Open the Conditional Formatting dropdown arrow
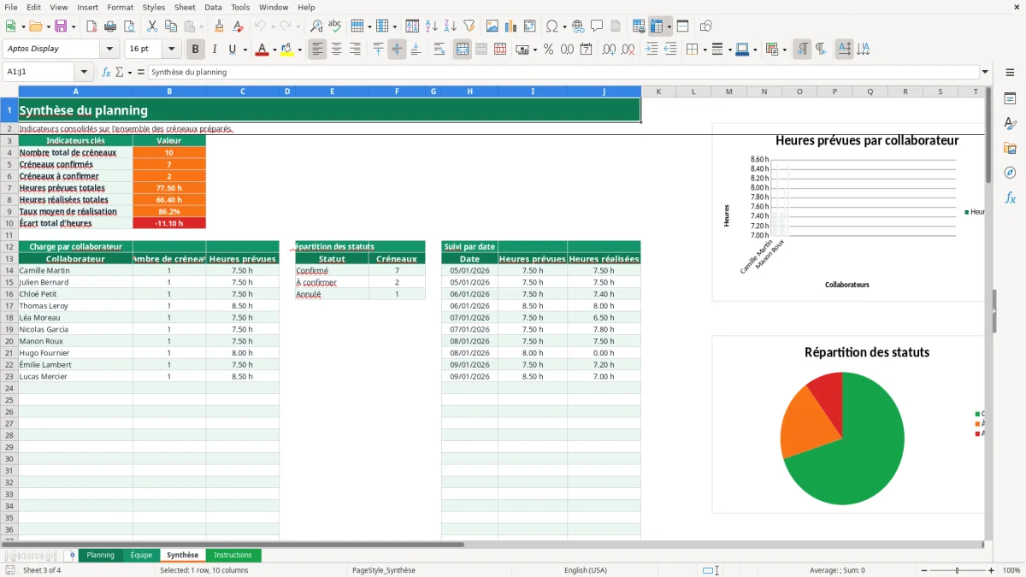The image size is (1026, 577). coord(784,50)
